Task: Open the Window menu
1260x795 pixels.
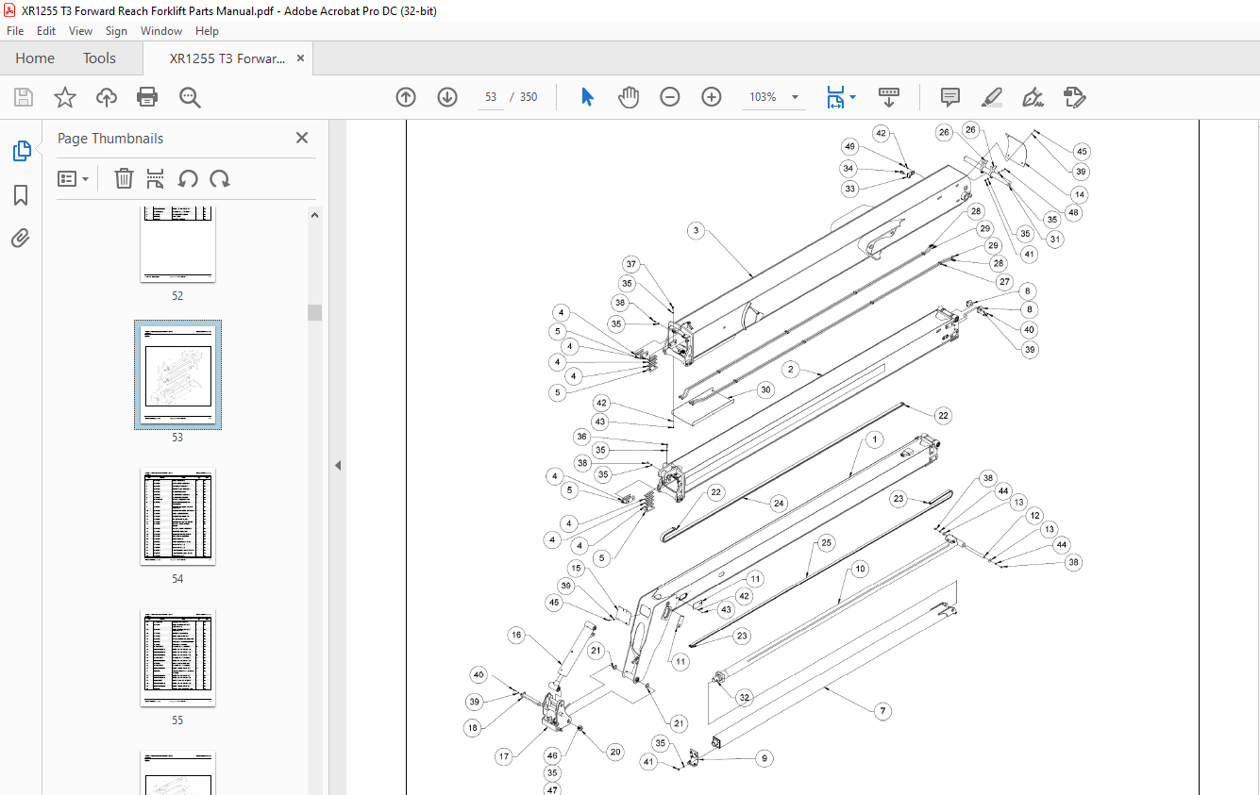Action: pyautogui.click(x=161, y=31)
